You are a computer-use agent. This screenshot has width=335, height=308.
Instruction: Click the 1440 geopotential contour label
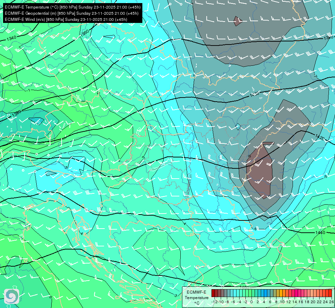tap(320, 233)
